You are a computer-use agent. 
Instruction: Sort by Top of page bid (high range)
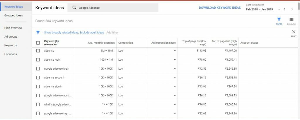224,43
